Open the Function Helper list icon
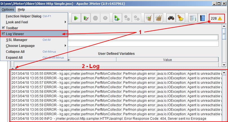The height and width of the screenshot is (122, 228). pyautogui.click(x=192, y=18)
